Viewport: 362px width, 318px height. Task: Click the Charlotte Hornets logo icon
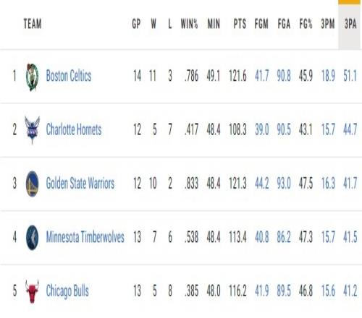[x=32, y=130]
